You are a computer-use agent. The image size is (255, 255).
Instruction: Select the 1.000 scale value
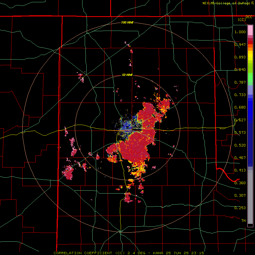click(240, 32)
